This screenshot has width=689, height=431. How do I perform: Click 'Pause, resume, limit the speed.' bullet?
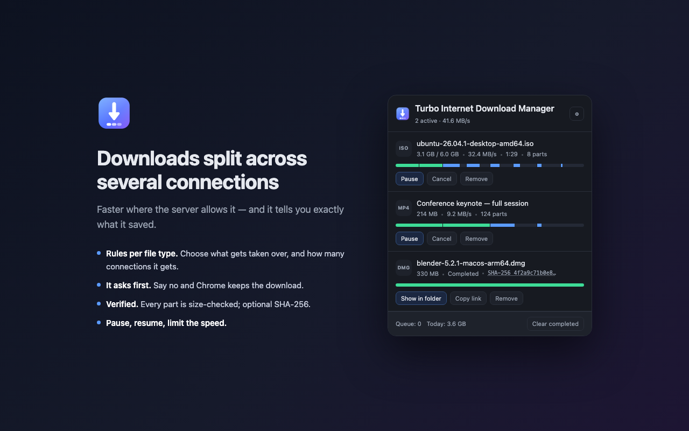pos(166,323)
